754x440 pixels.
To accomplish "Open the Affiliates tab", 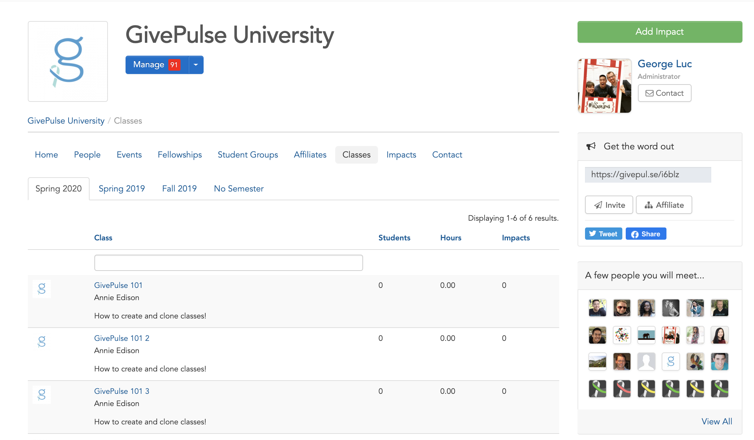I will pyautogui.click(x=310, y=155).
